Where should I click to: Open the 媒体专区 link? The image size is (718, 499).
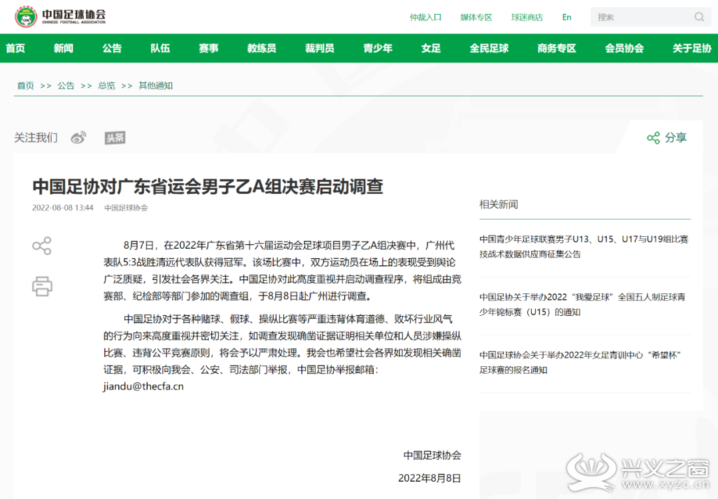point(476,17)
